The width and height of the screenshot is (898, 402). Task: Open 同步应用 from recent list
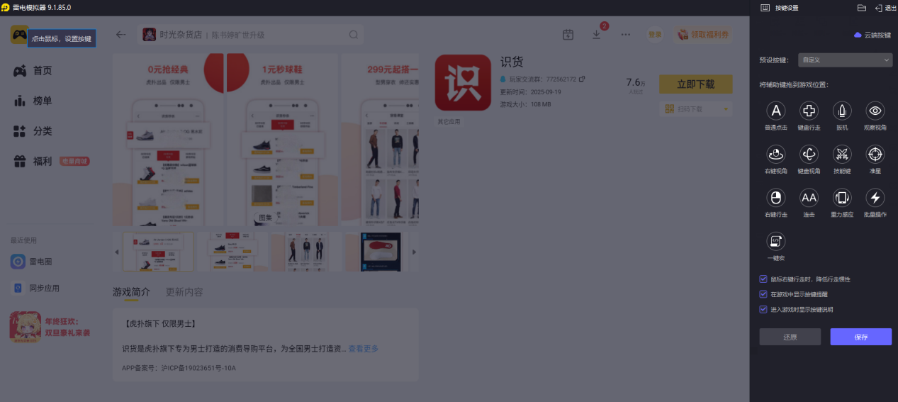click(35, 289)
